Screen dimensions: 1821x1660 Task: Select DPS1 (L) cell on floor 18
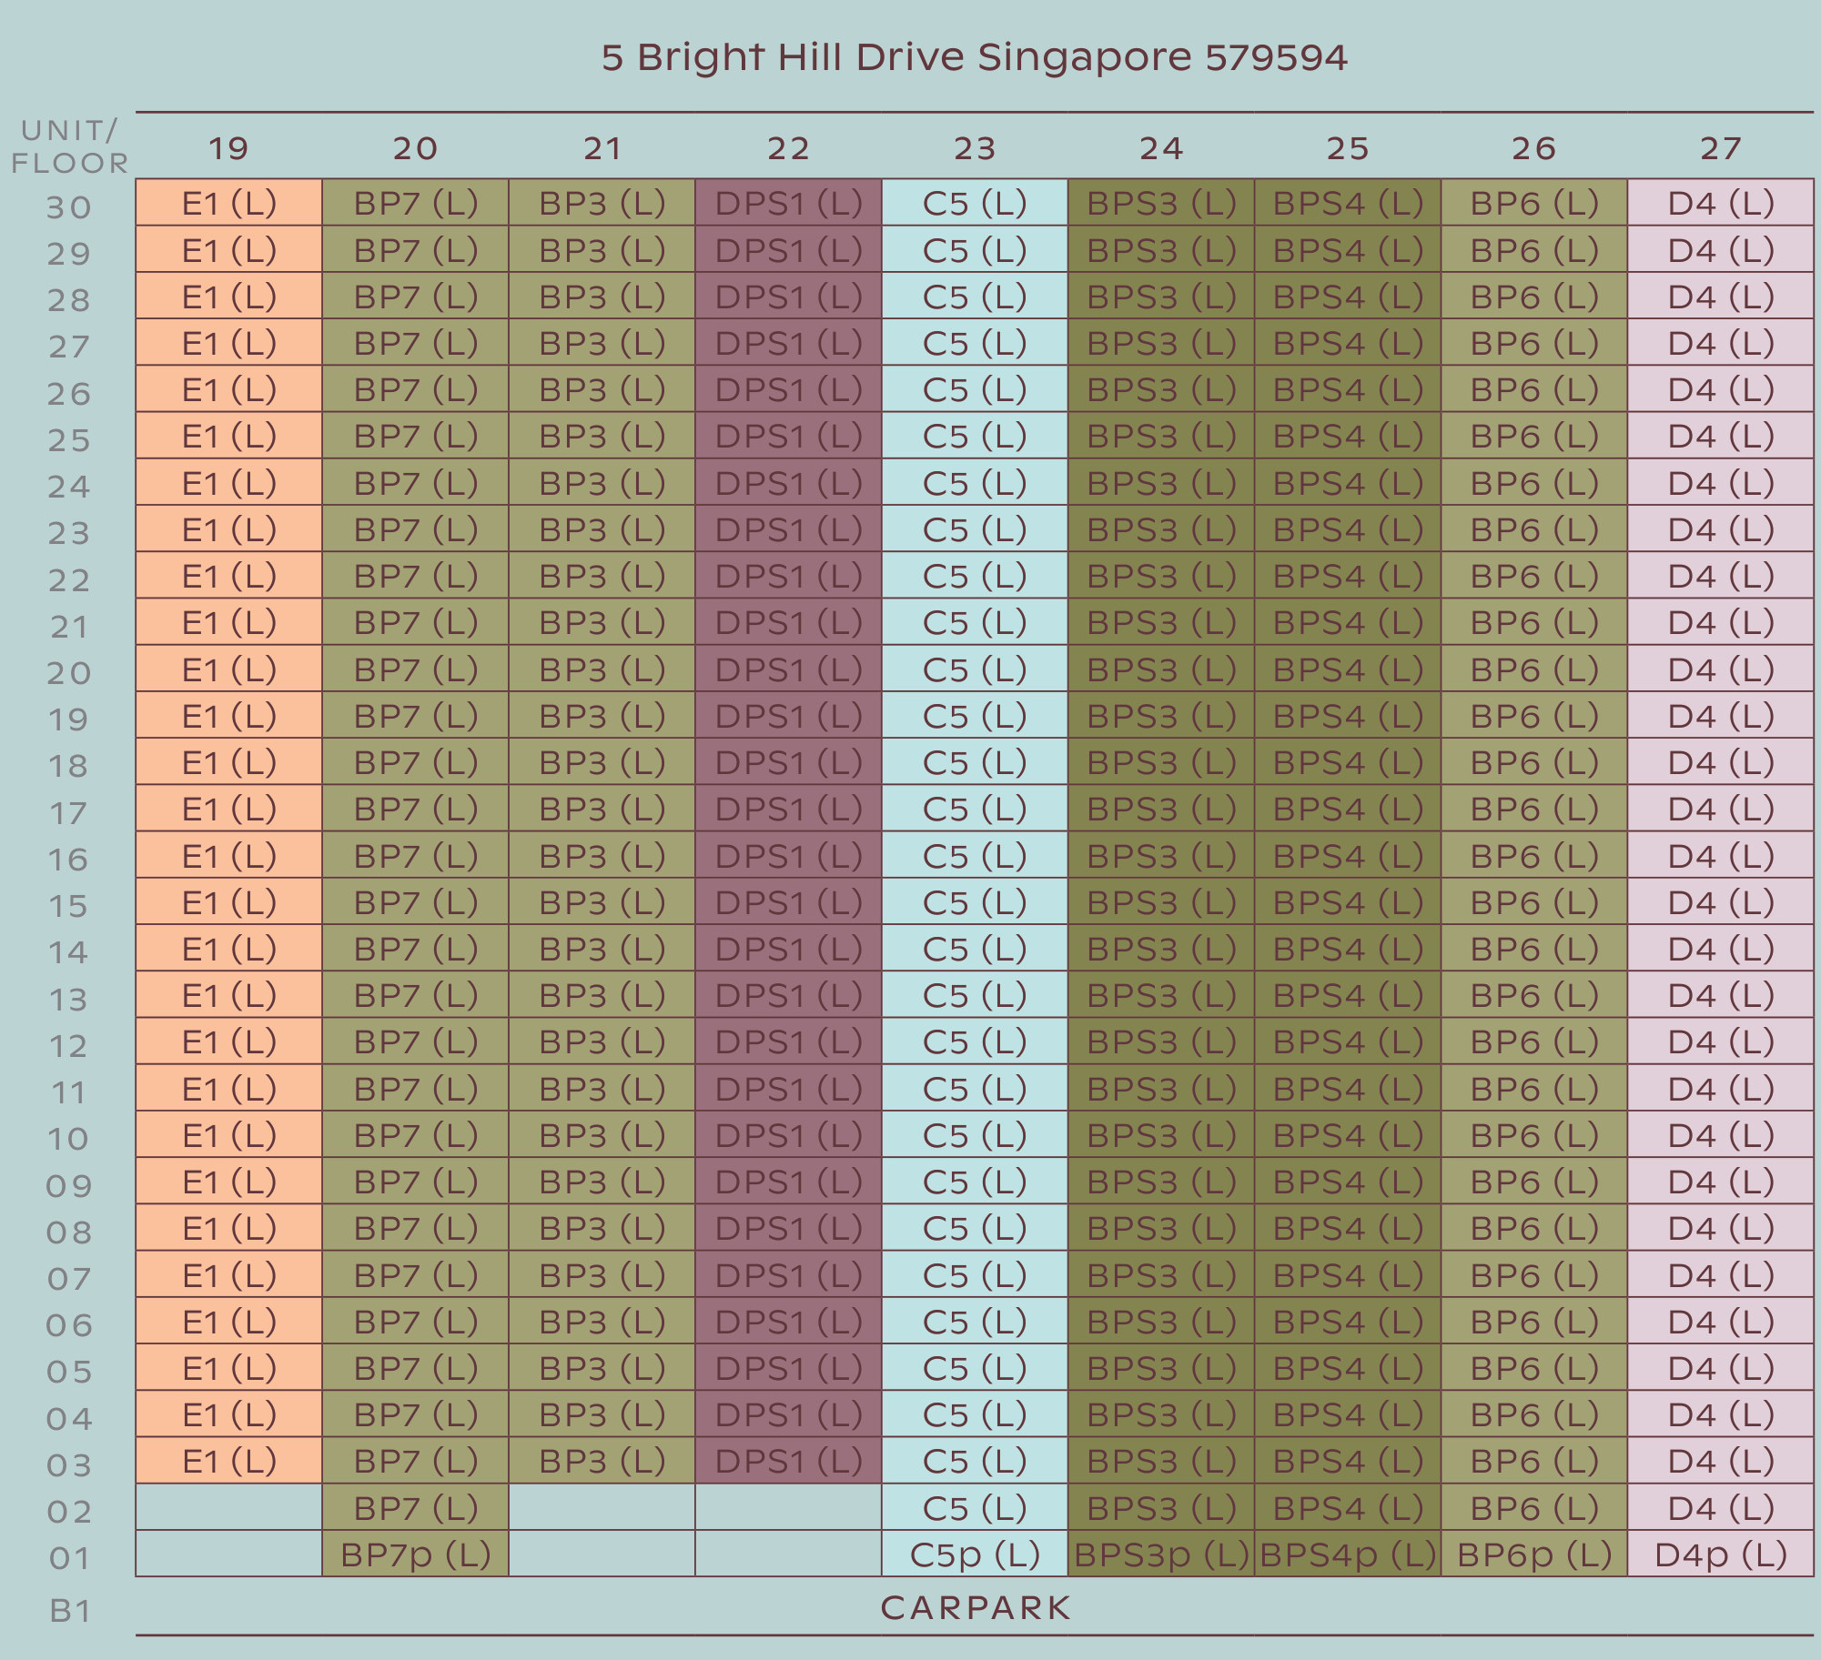click(788, 761)
